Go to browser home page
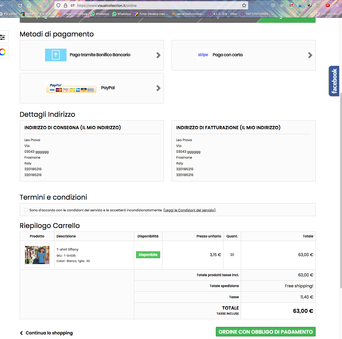342x339 pixels. [29, 6]
